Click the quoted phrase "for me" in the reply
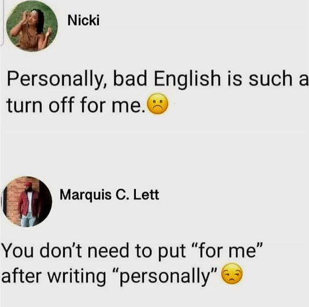 (x=229, y=251)
